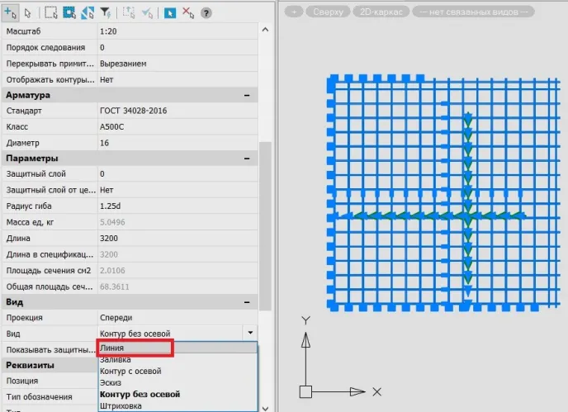Select the plain arrow pointer tool

27,12
